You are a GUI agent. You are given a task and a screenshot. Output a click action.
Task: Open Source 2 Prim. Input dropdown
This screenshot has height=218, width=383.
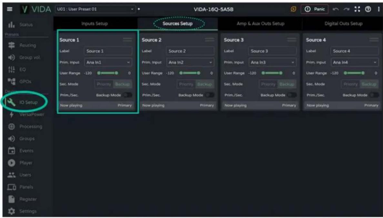190,62
